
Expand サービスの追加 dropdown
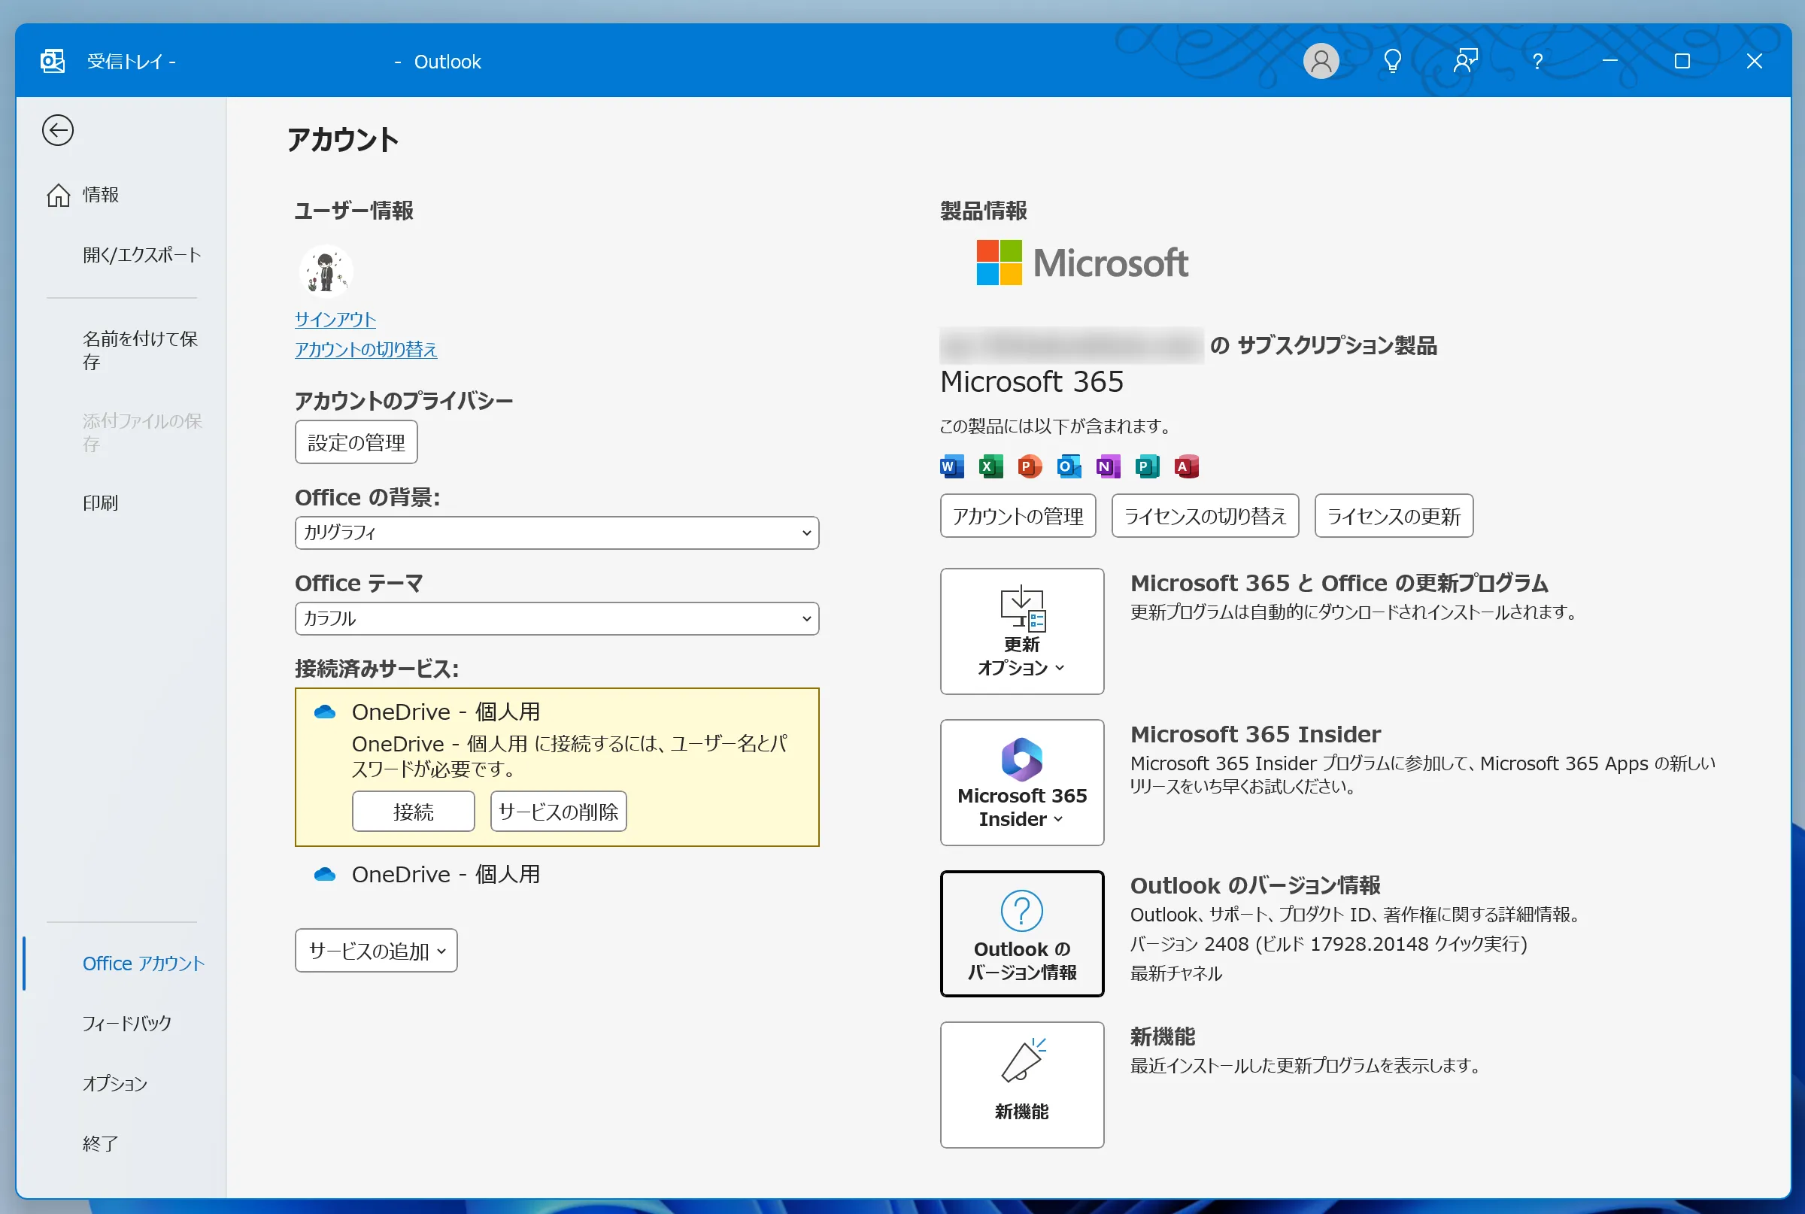tap(376, 951)
